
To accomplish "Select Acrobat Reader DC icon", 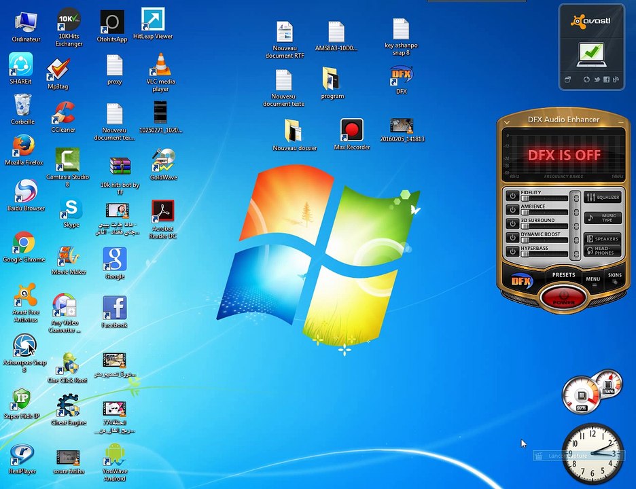I will click(x=162, y=219).
